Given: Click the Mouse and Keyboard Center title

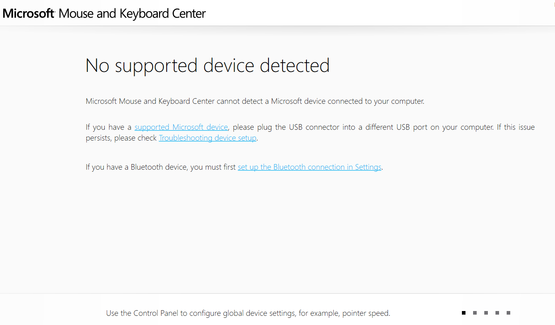Looking at the screenshot, I should tap(132, 14).
